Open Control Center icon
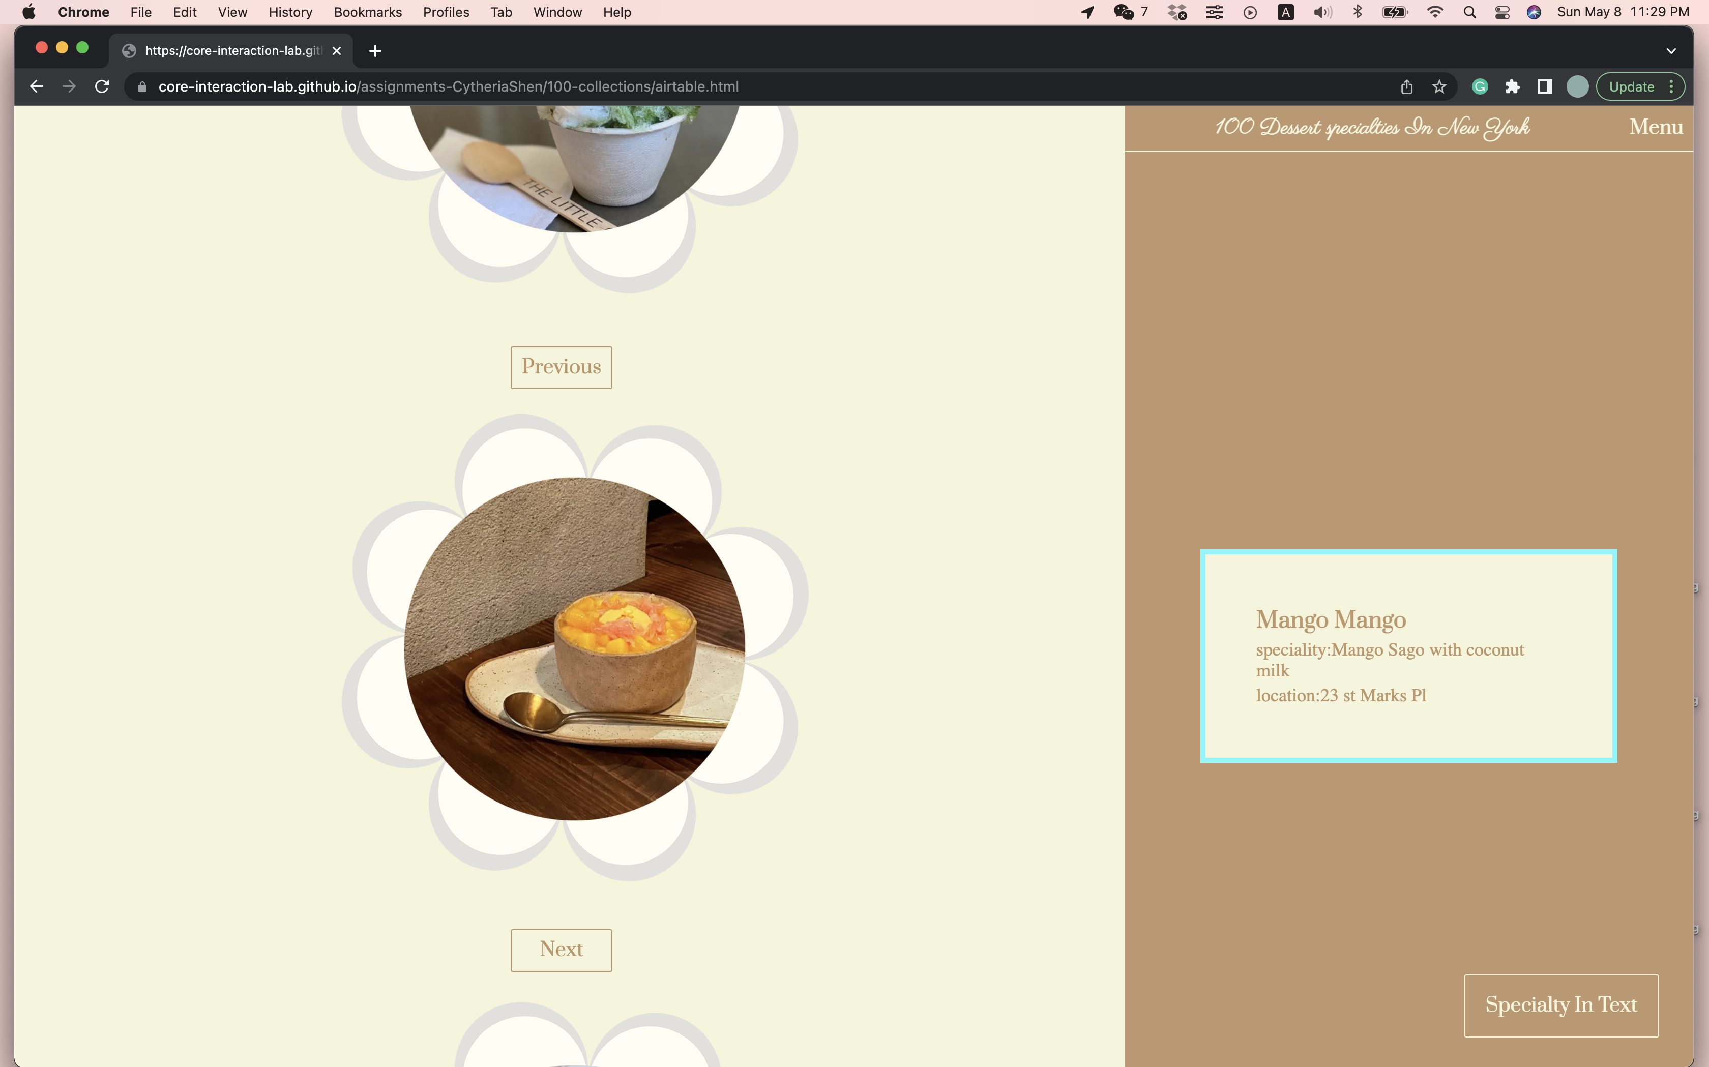 [x=1502, y=12]
